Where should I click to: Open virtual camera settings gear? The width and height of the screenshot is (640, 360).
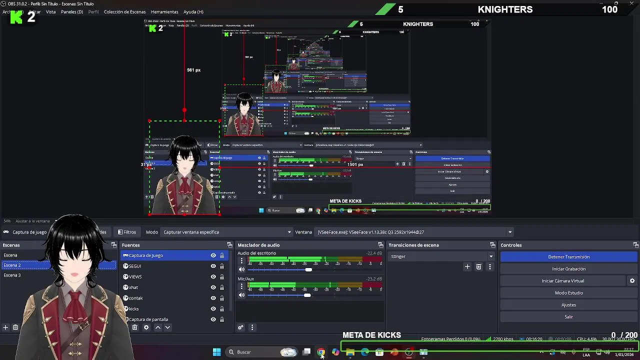click(632, 281)
